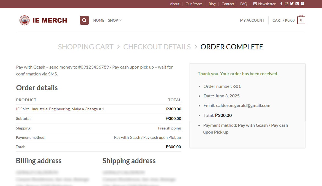Screen dimensions: 322x186
Task: Open the Pinterest icon link
Action: pyautogui.click(x=302, y=4)
